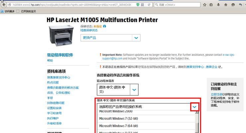Expand the 更换产品 dropdown arrow
The width and height of the screenshot is (246, 133).
click(136, 38)
